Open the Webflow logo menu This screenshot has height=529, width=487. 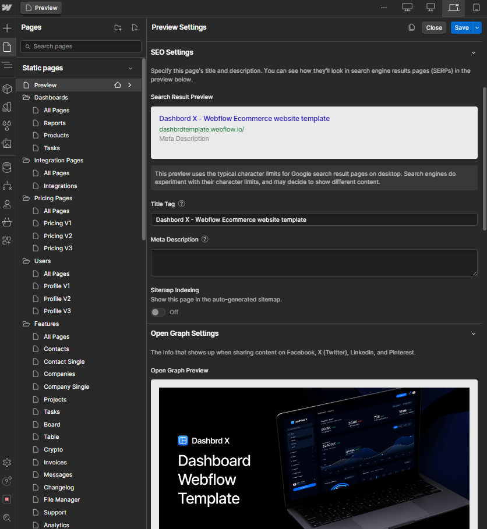click(x=8, y=8)
